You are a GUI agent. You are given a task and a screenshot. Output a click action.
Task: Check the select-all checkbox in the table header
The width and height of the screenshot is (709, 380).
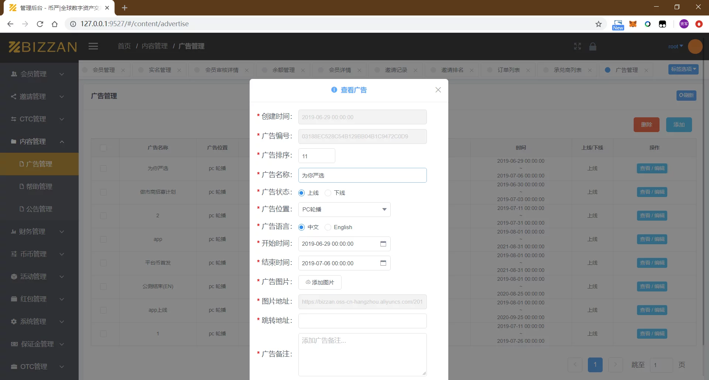click(x=104, y=148)
